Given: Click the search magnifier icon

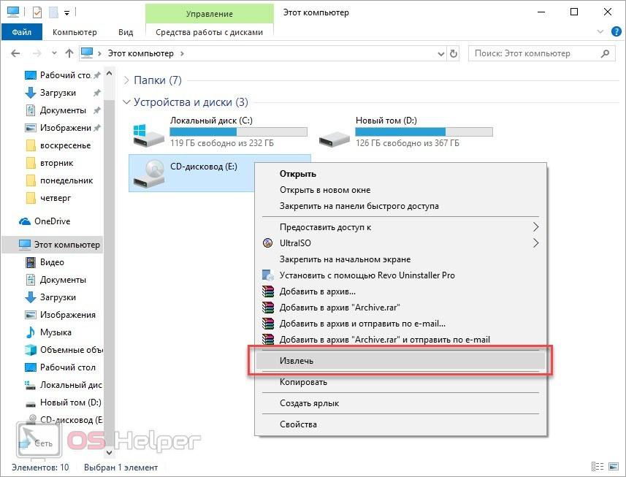Looking at the screenshot, I should [x=605, y=53].
